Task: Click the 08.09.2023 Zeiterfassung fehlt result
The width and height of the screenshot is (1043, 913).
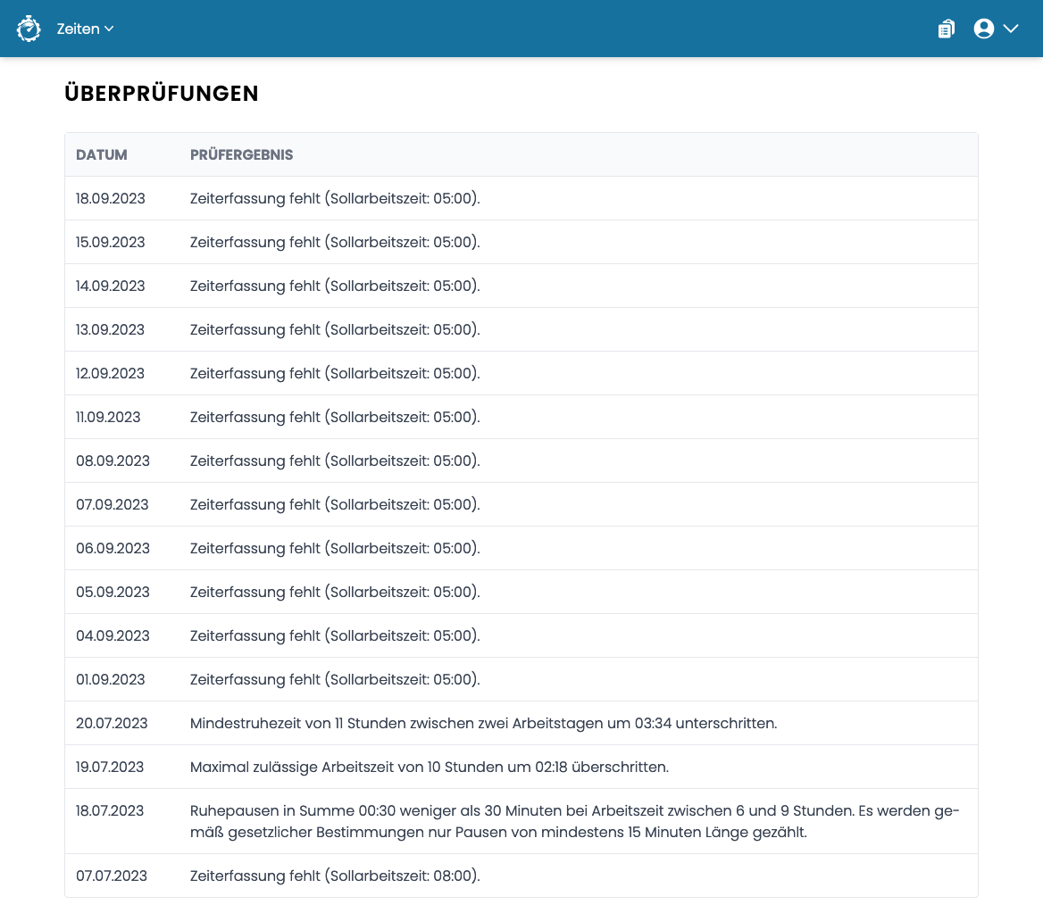Action: pos(335,461)
